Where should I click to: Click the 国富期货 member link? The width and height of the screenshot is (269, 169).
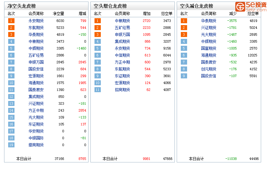point(209,49)
